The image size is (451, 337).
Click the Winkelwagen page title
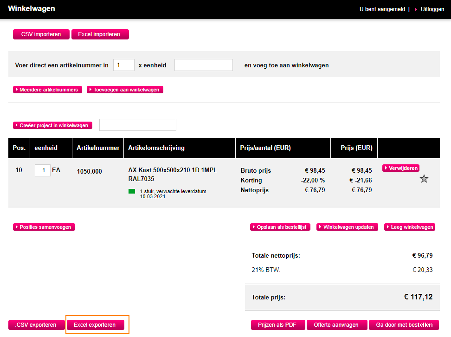pyautogui.click(x=32, y=9)
